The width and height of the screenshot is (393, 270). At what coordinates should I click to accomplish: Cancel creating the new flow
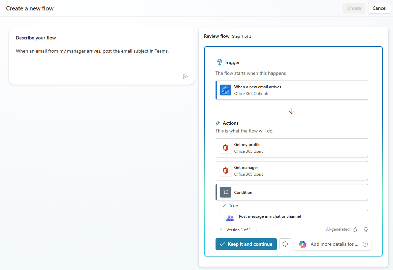point(379,8)
